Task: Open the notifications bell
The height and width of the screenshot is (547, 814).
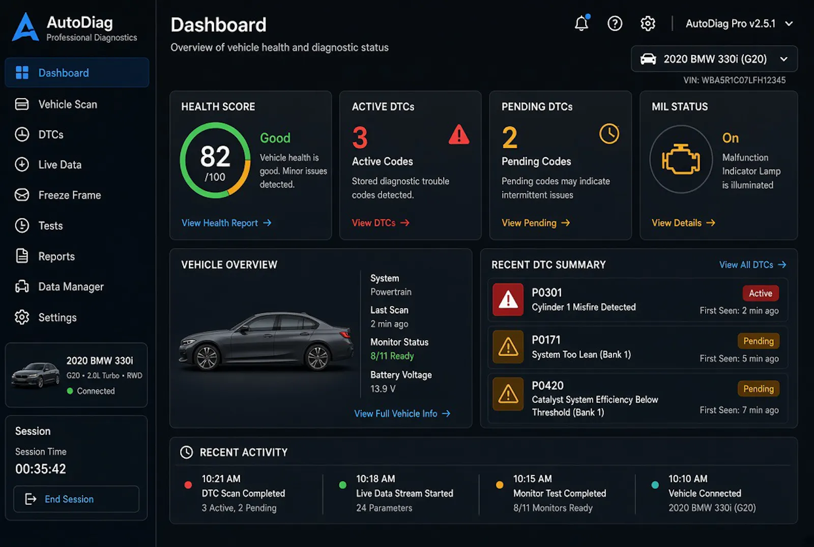Action: (x=582, y=23)
